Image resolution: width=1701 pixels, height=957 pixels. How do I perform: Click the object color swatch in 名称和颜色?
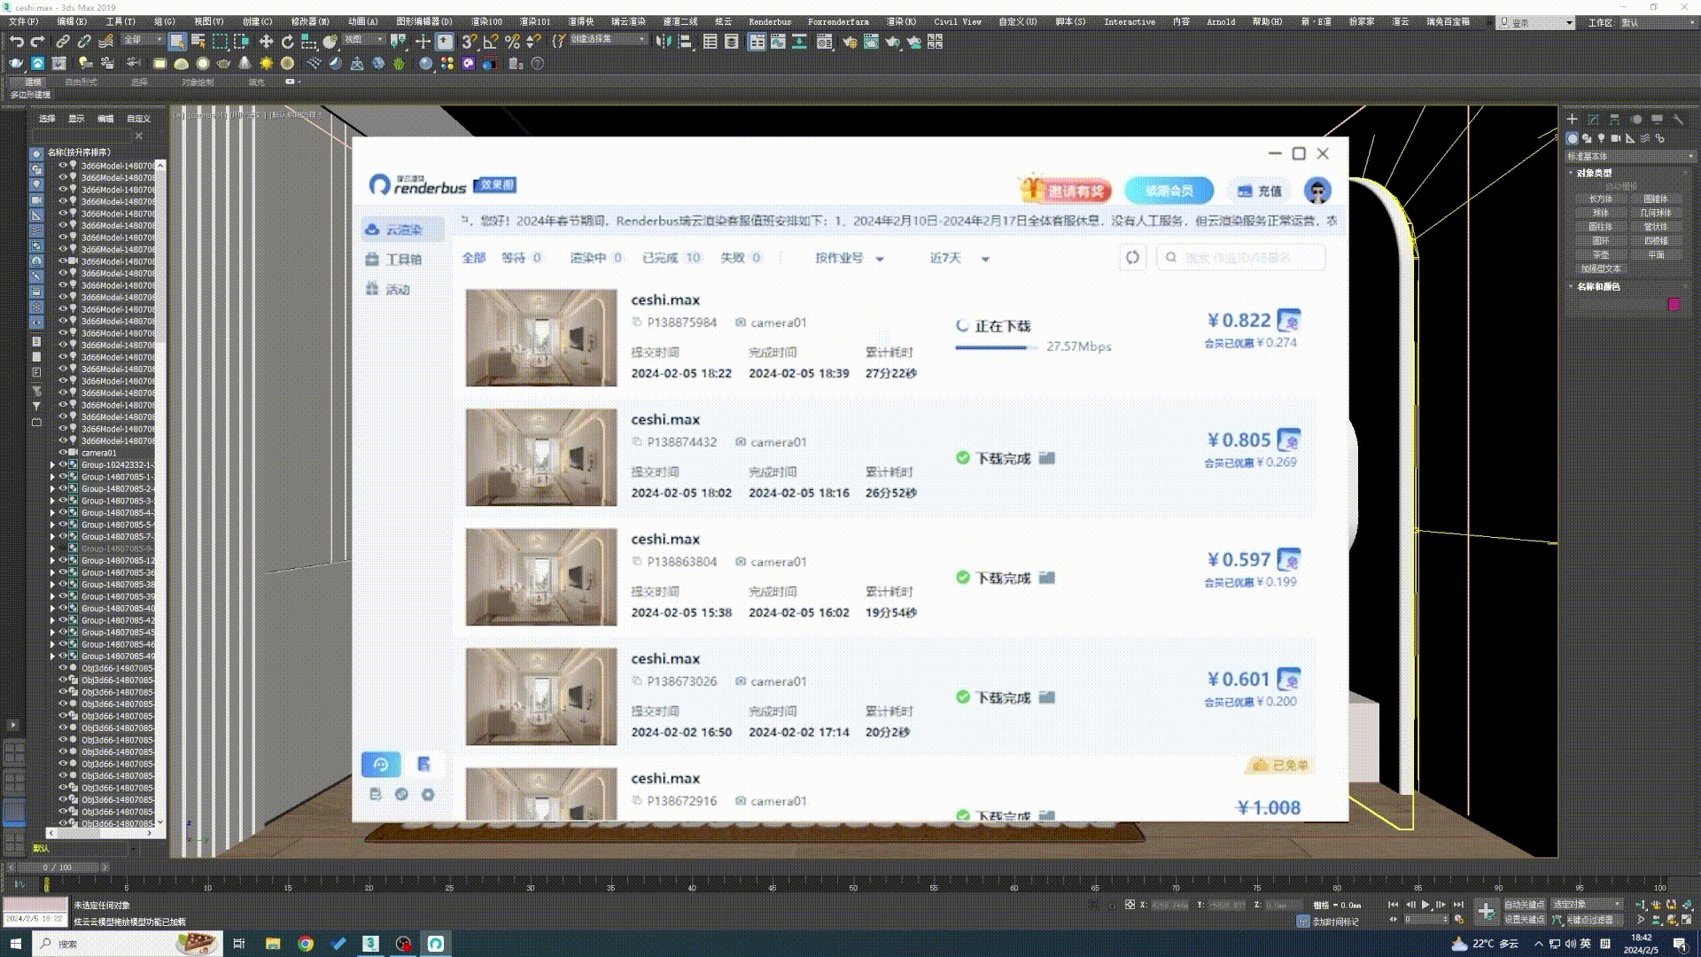[1674, 304]
